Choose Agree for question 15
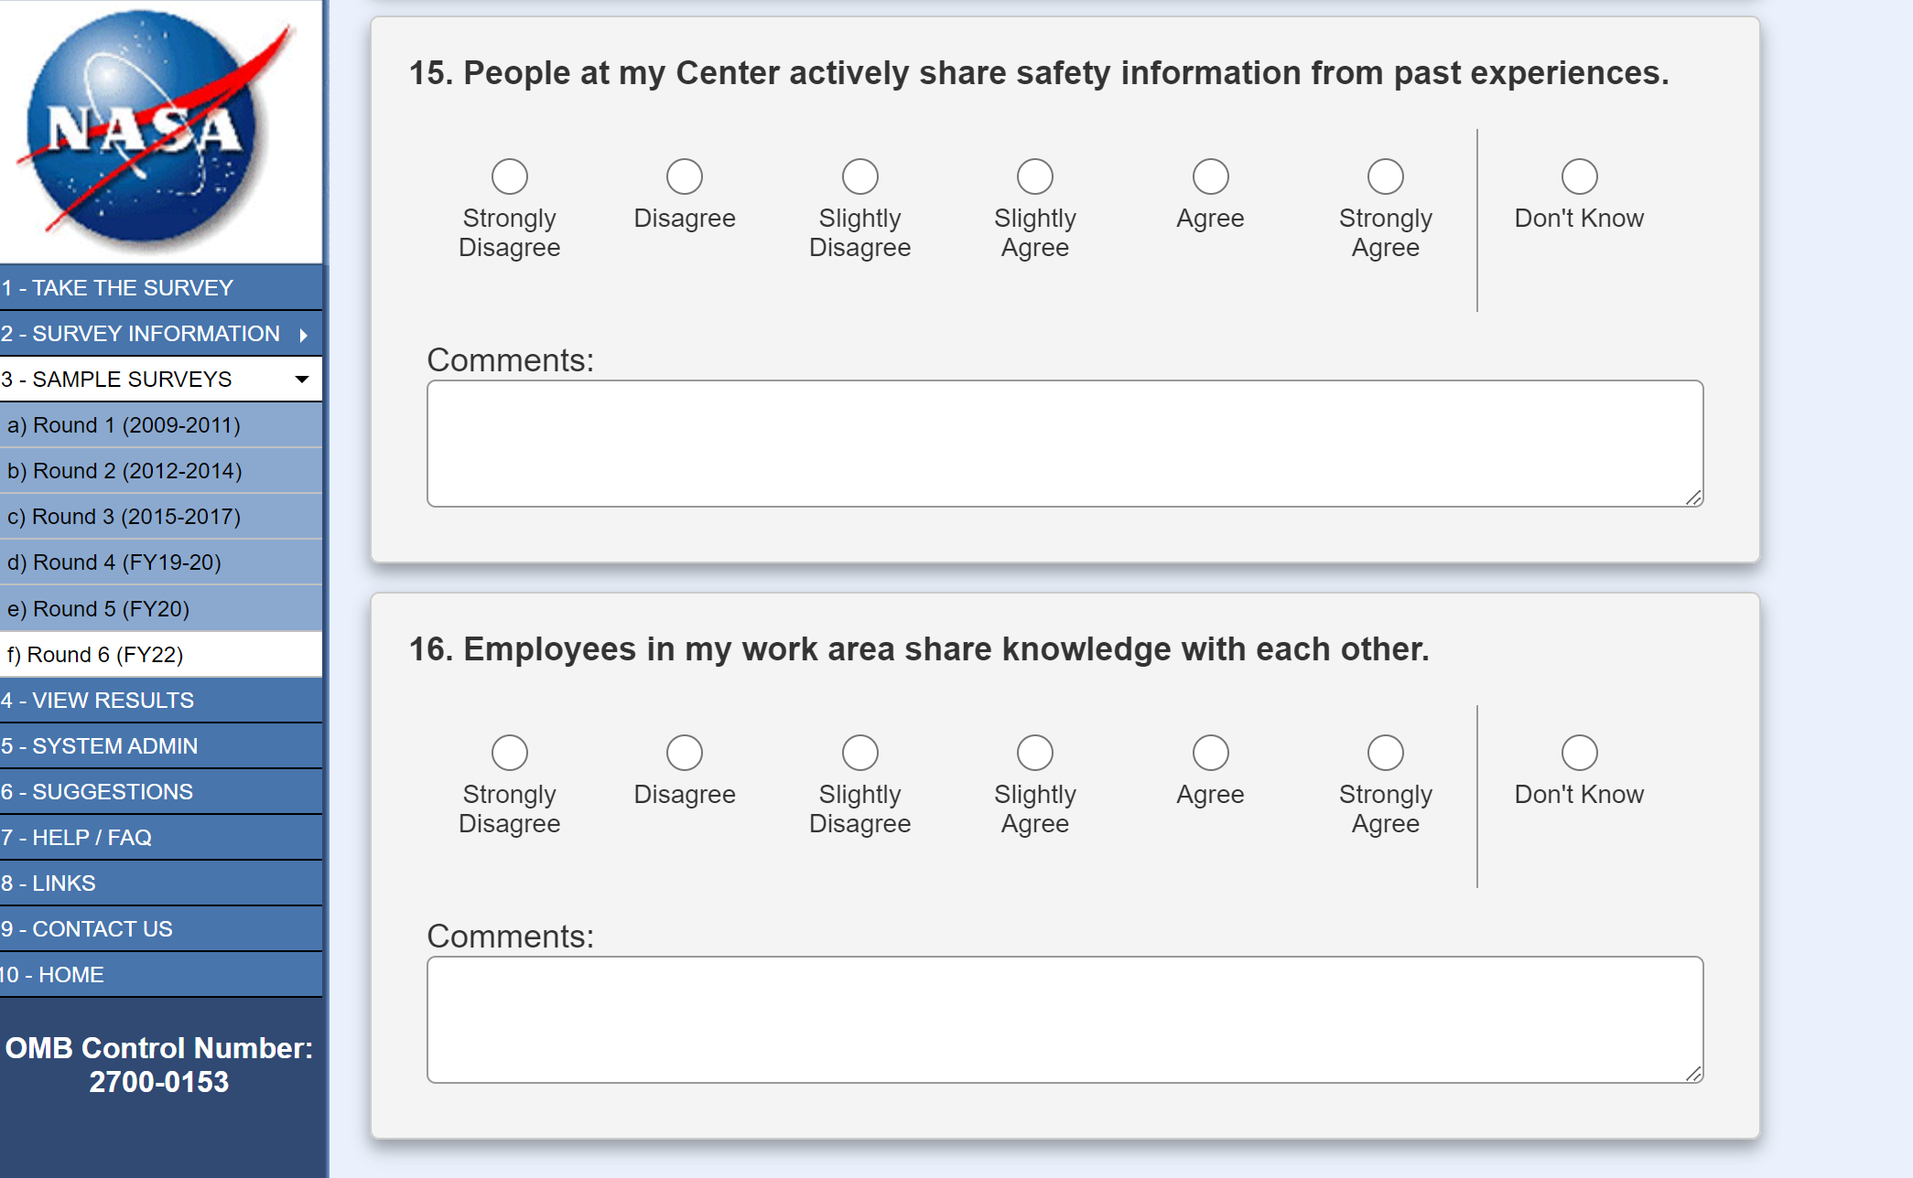1913x1178 pixels. click(1210, 177)
